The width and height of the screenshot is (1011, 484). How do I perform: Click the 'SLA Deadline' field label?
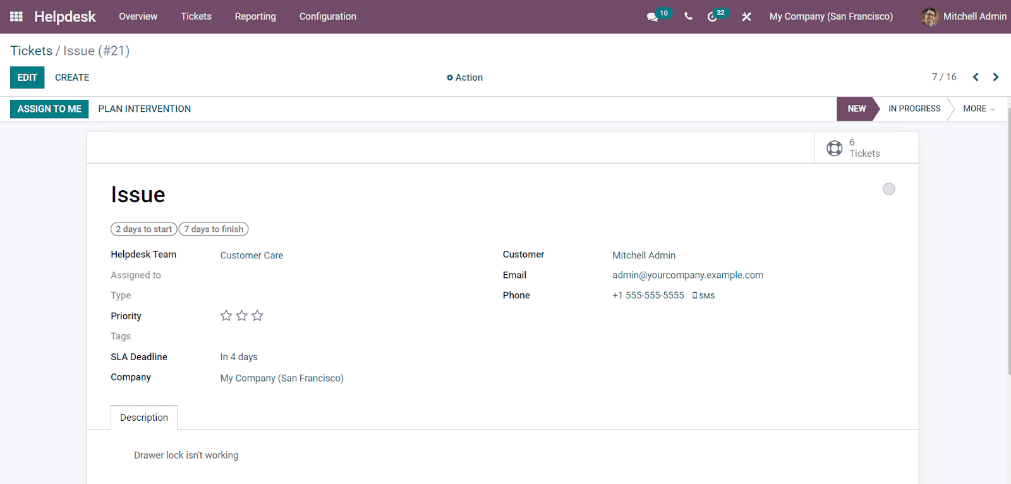pyautogui.click(x=139, y=357)
